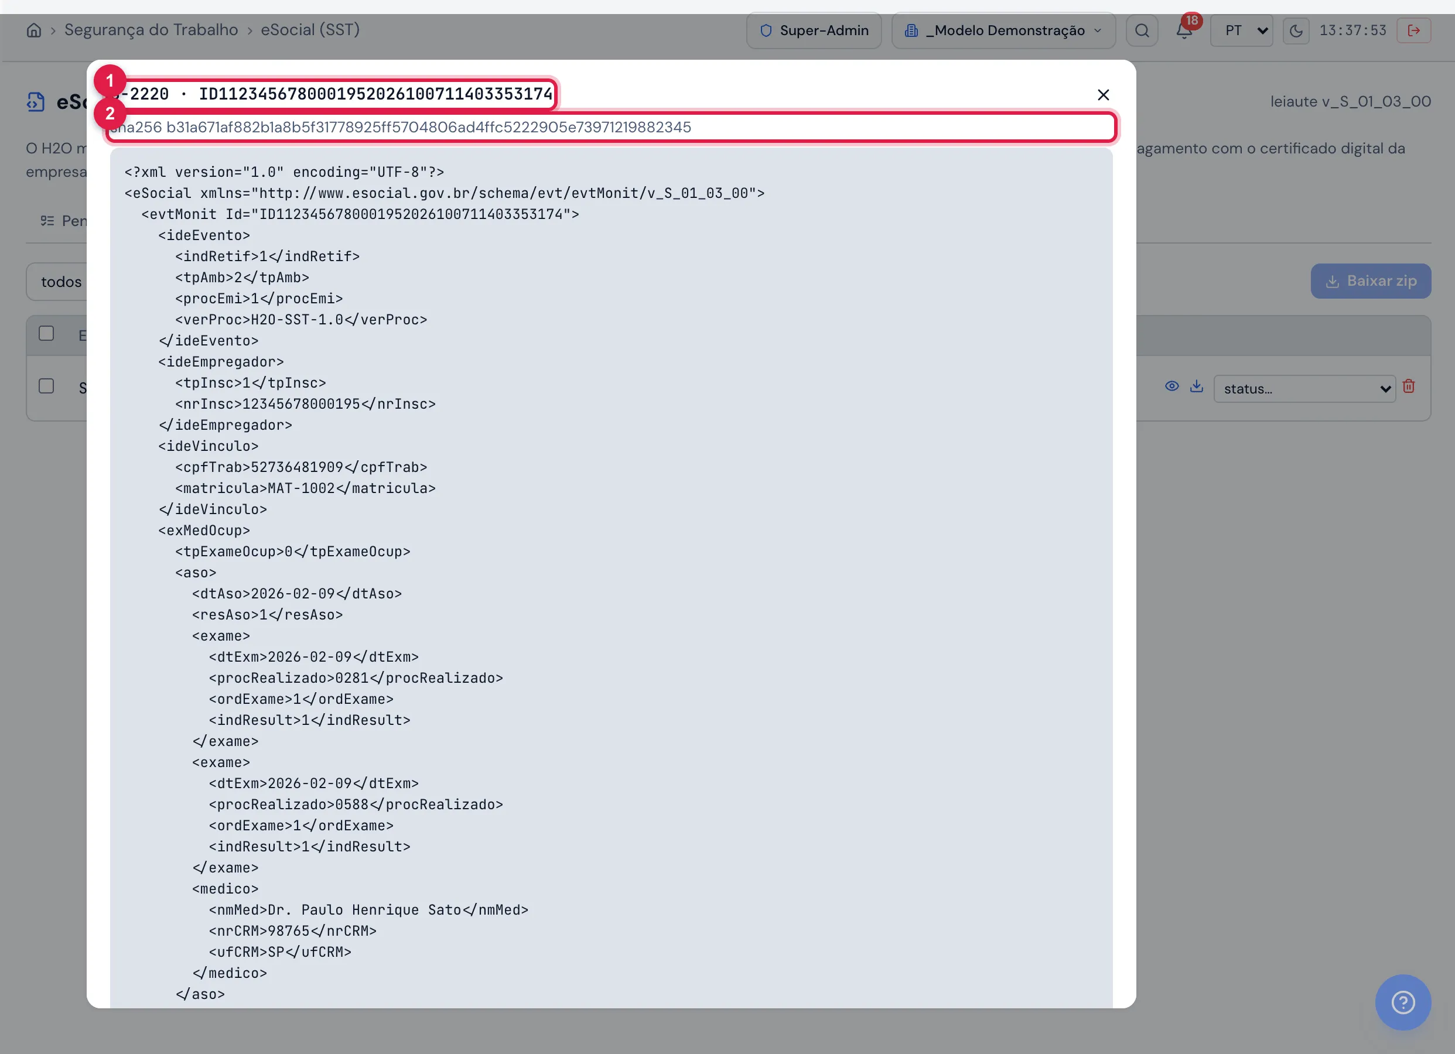Open eSocial (SST) breadcrumb

[x=310, y=29]
